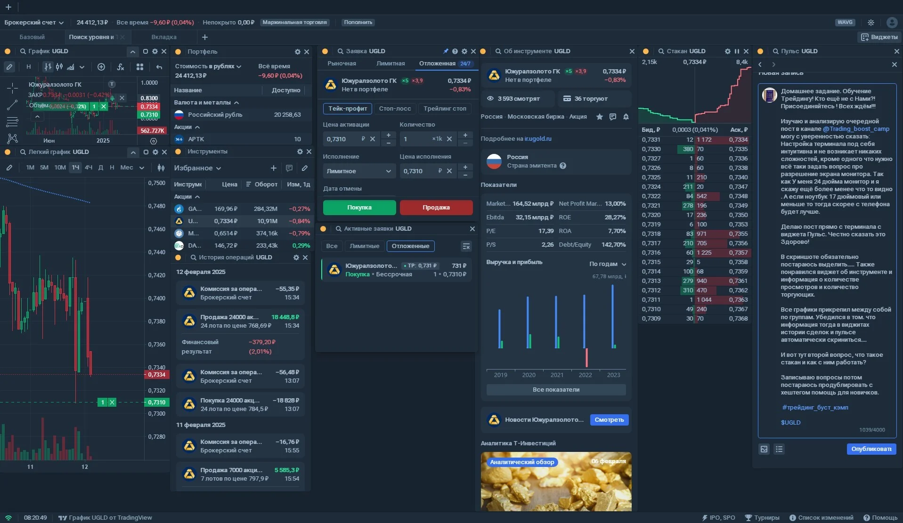
Task: Open the chart layout grid icon
Action: [x=140, y=67]
